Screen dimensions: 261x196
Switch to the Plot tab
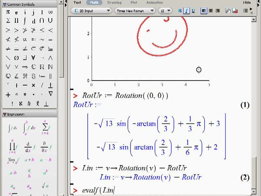pos(134,3)
